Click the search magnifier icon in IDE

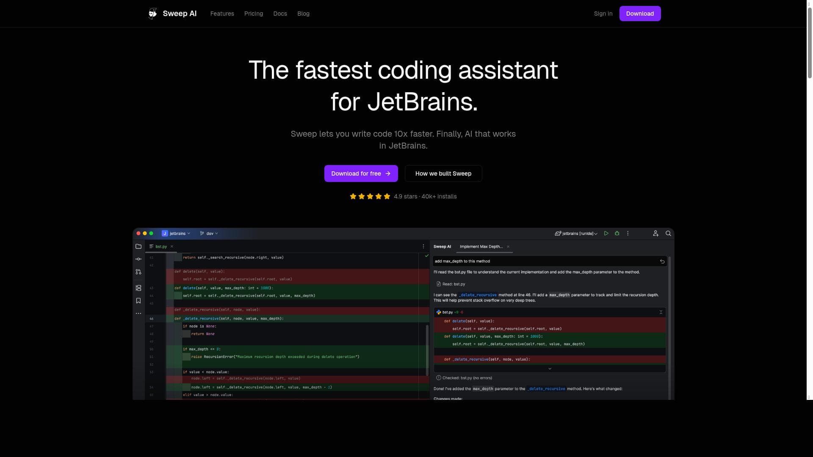coord(668,234)
